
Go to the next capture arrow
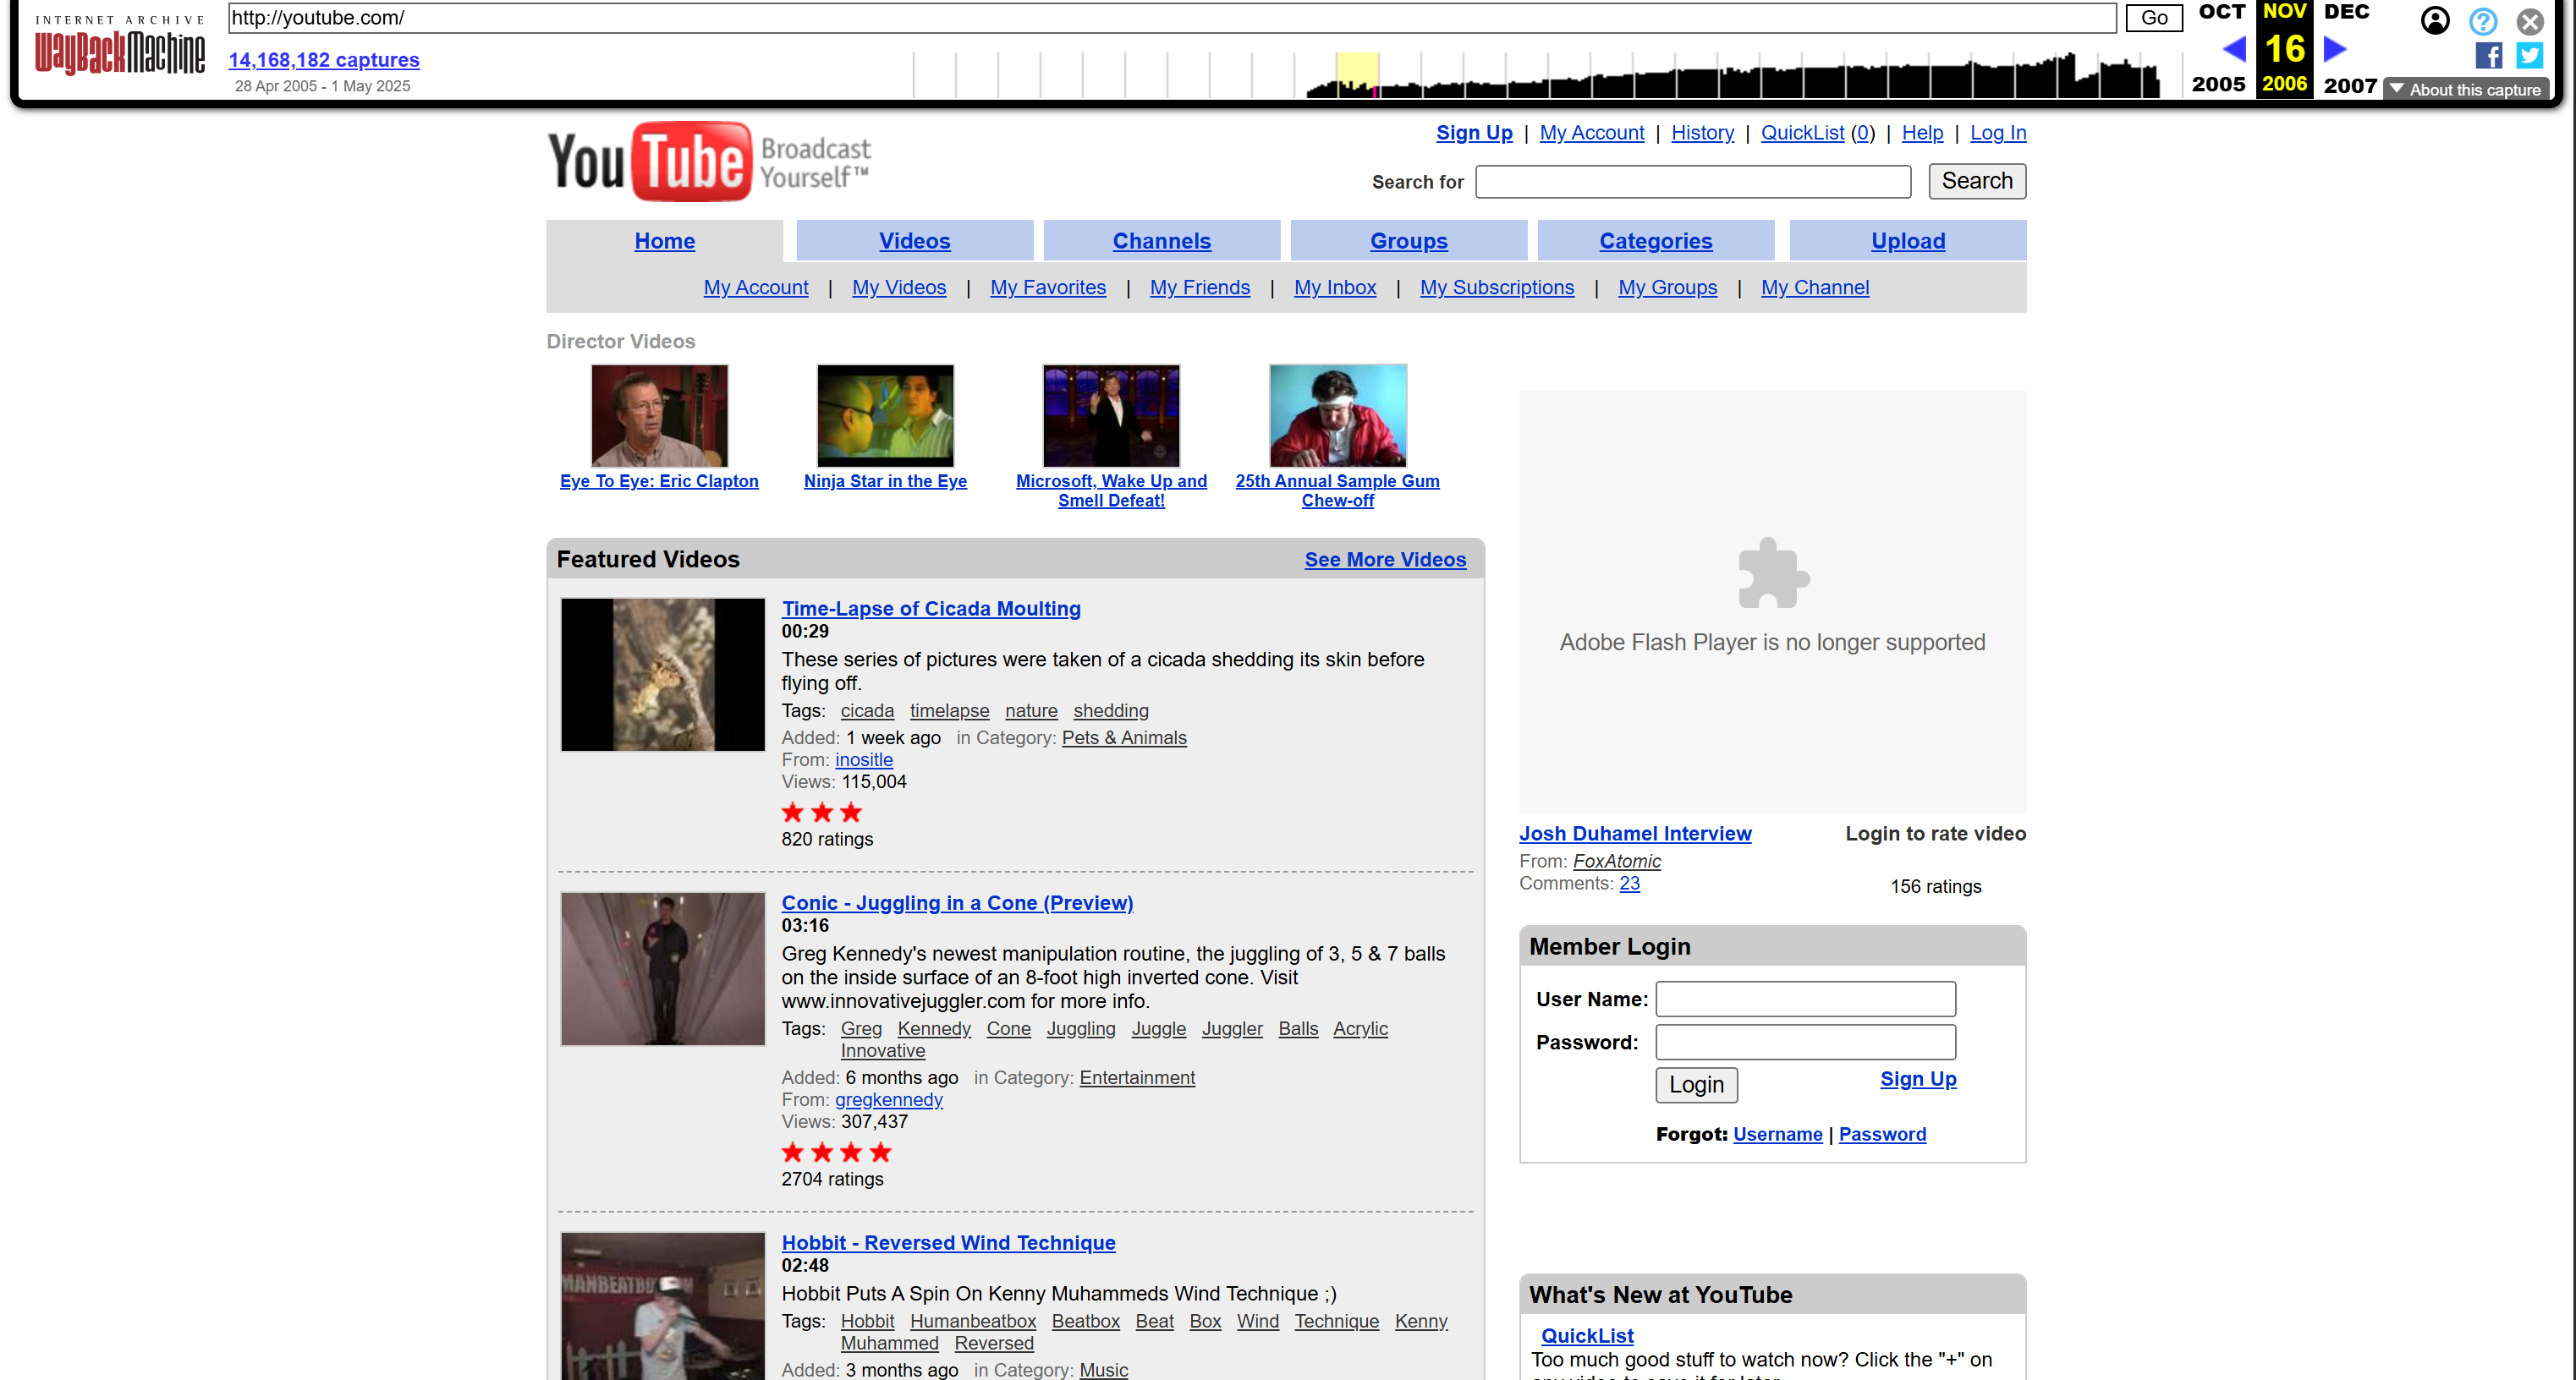(x=2333, y=48)
